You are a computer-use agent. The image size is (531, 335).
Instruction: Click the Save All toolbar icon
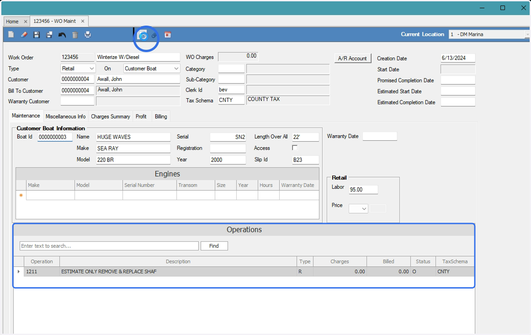(50, 35)
